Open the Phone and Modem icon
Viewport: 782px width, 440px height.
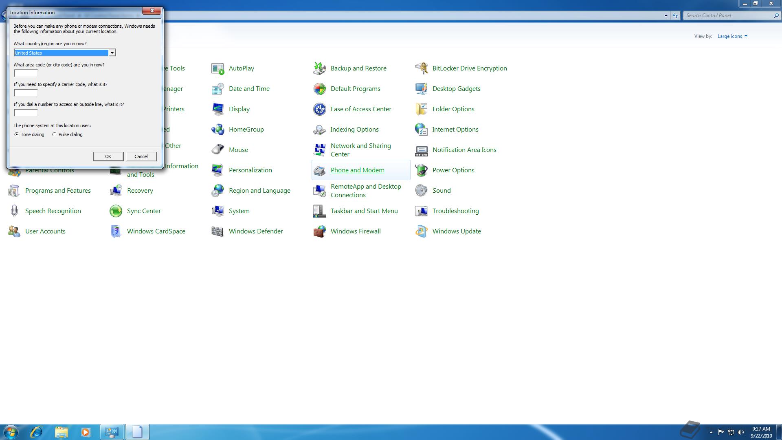point(319,170)
